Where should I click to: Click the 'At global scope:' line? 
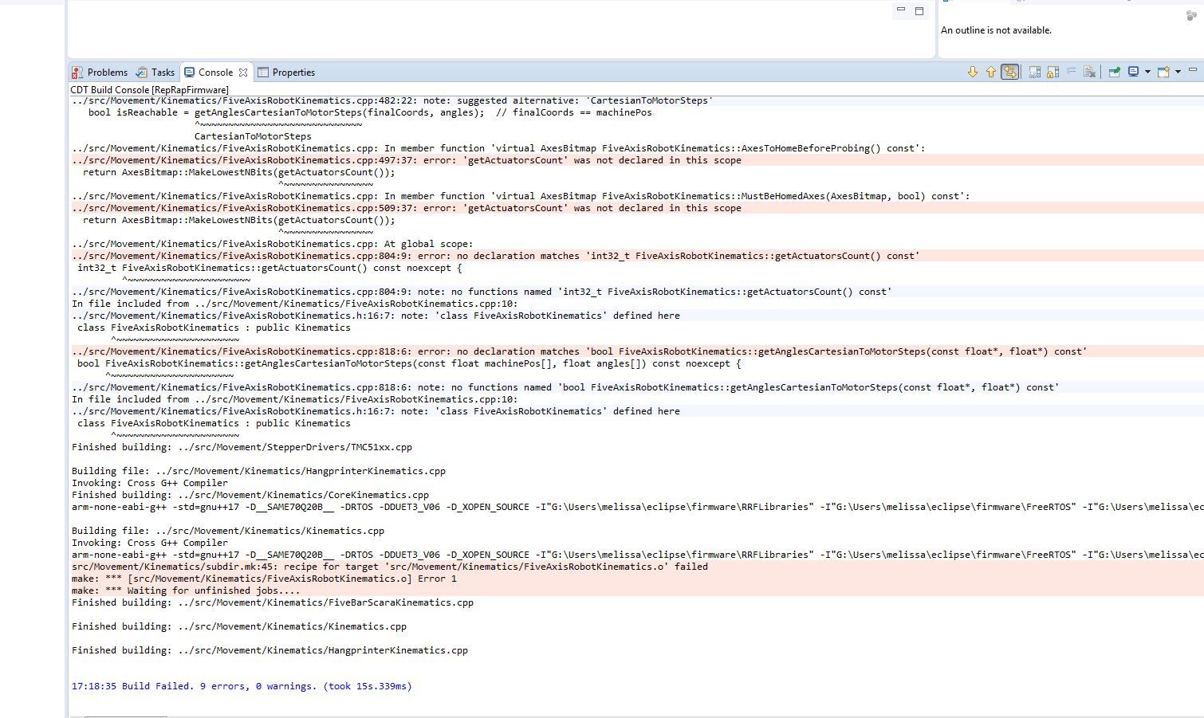(272, 244)
